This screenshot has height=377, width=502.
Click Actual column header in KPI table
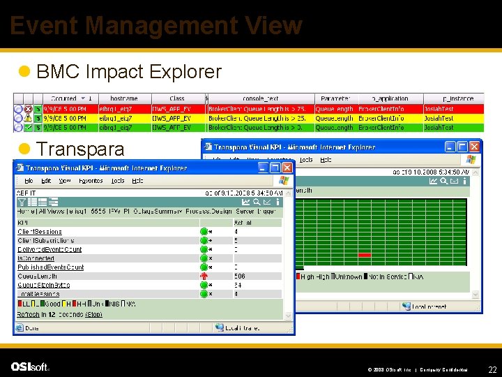click(257, 223)
